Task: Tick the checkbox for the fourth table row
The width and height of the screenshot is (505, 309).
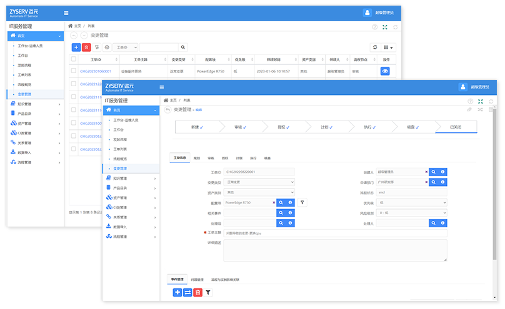Action: coord(73,110)
